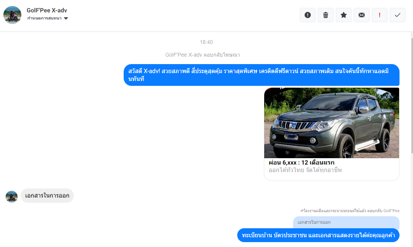
Task: Select the โรงงานผลิตและกระจายรถยนต์ใช้แล้ว reply label
Action: click(x=350, y=211)
